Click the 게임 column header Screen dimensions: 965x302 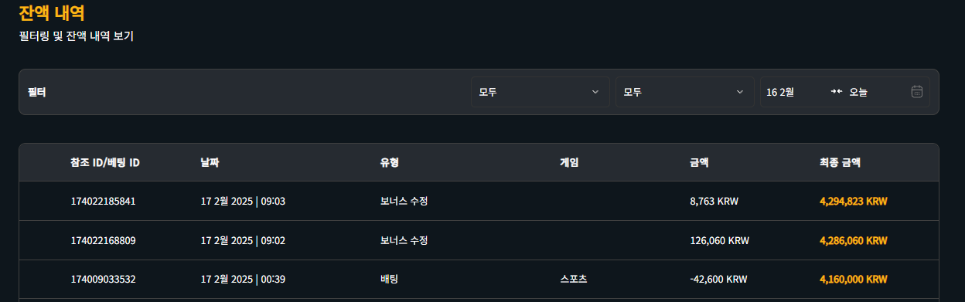[569, 162]
